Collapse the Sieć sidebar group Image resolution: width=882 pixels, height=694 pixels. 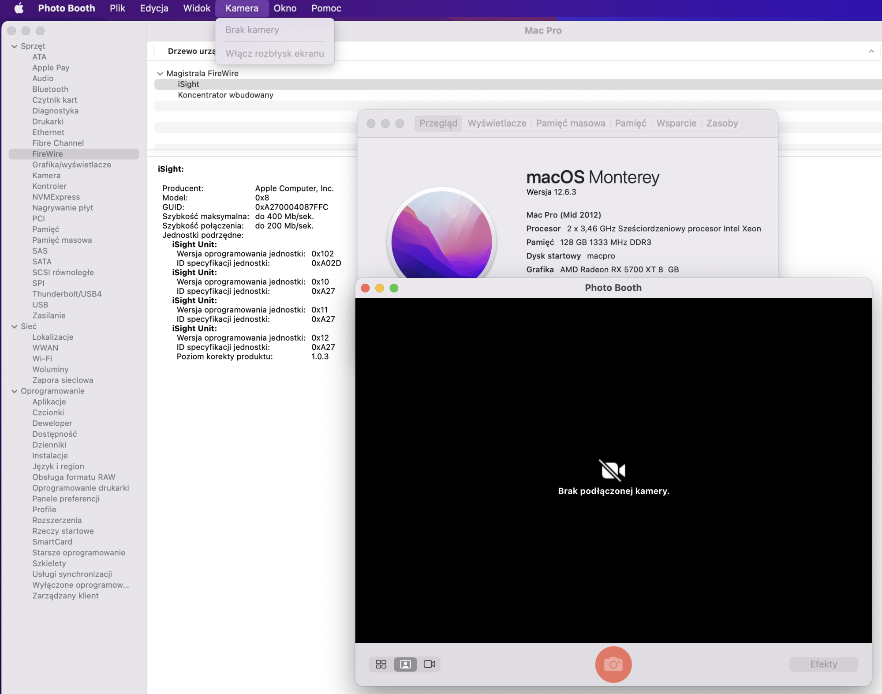15,326
